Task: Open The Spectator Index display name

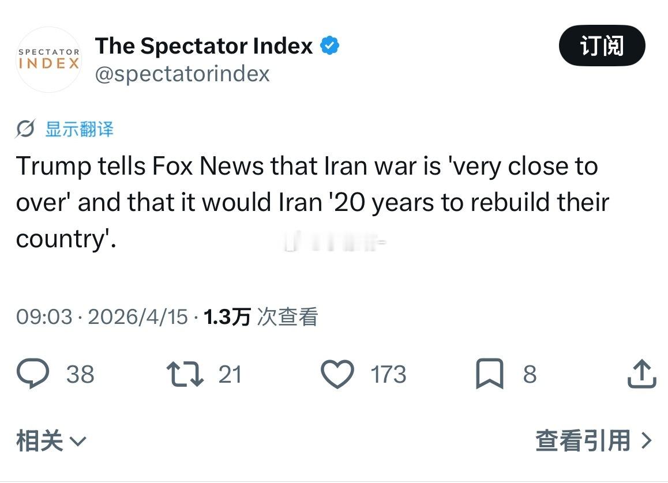Action: 204,46
